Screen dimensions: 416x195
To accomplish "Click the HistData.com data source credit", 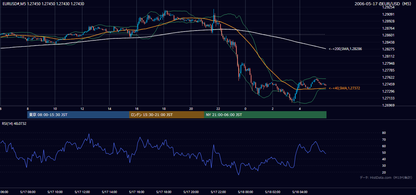I will pos(386,177).
